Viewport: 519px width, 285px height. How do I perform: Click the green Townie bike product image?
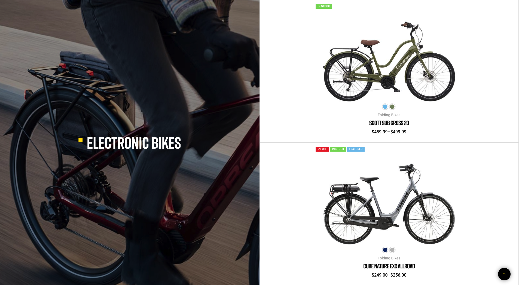point(389,61)
